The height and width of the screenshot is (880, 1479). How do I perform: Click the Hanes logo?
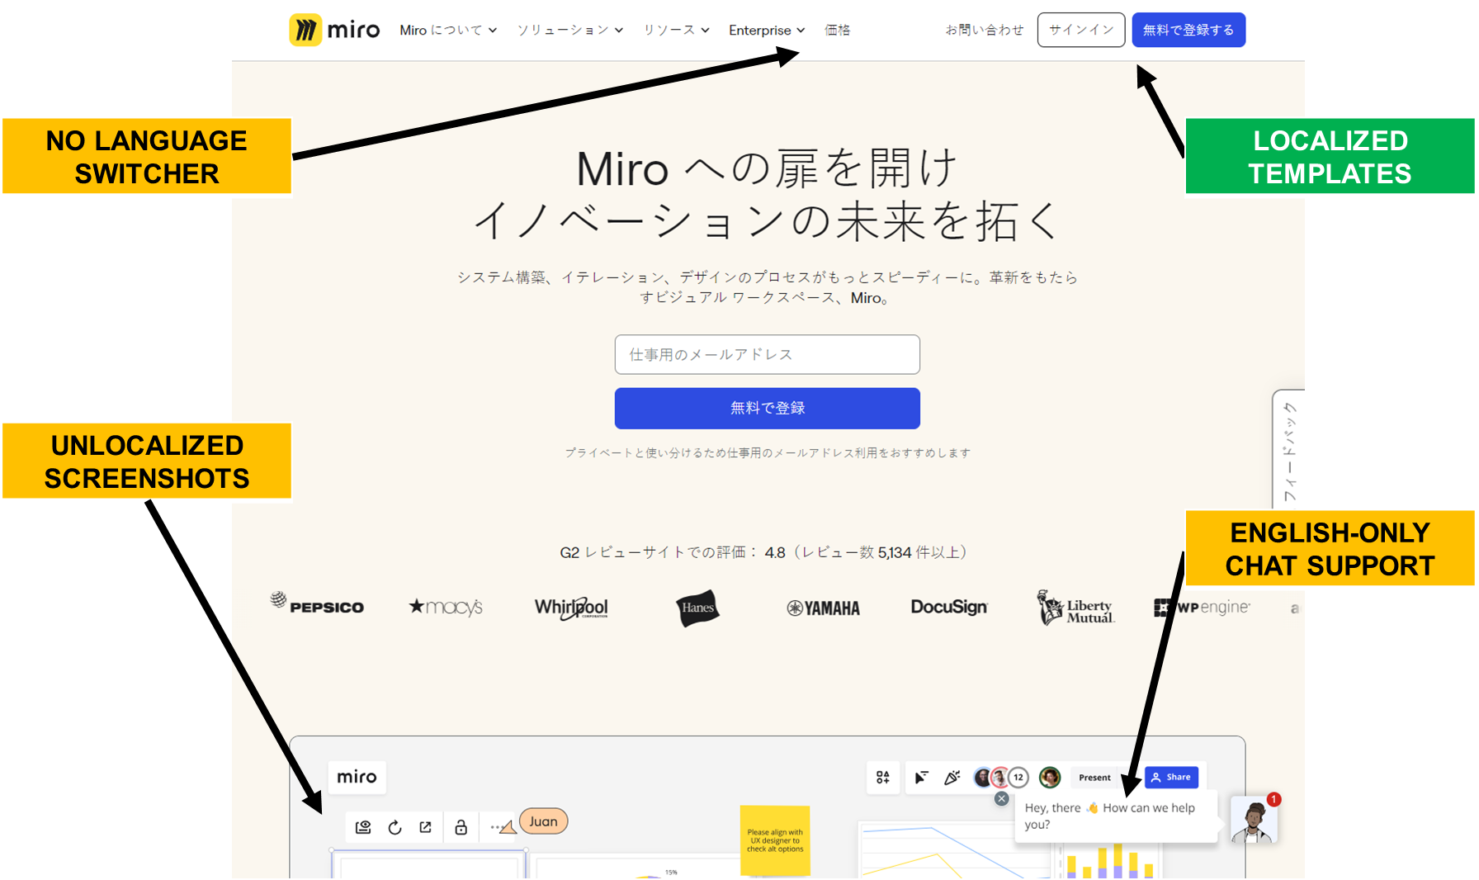[x=697, y=608]
